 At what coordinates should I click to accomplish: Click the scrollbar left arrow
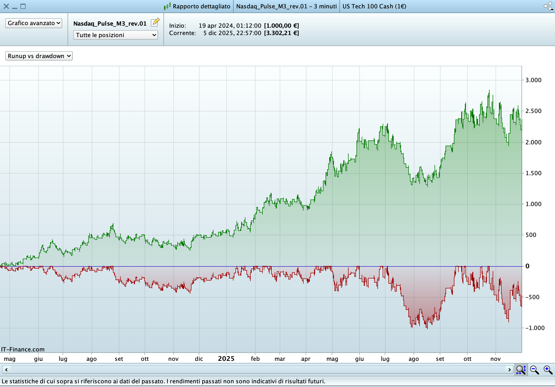tap(6, 369)
